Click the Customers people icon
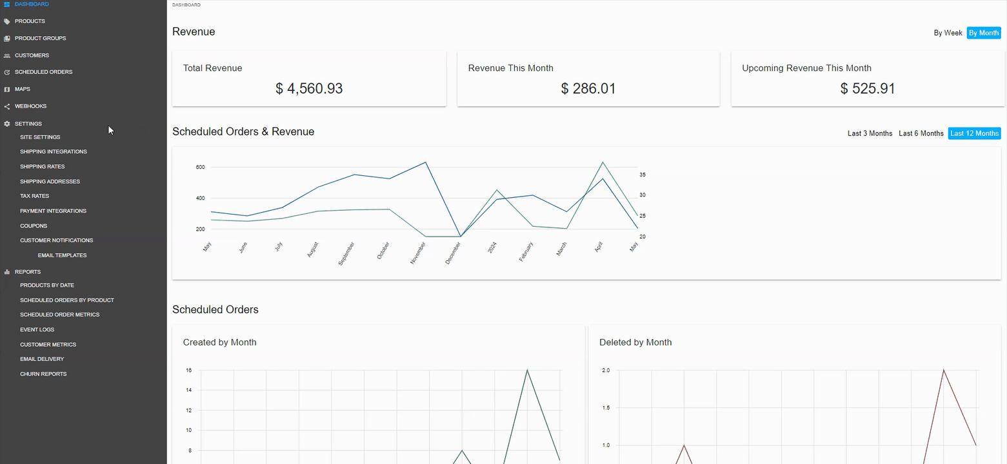This screenshot has height=464, width=1007. (x=7, y=55)
